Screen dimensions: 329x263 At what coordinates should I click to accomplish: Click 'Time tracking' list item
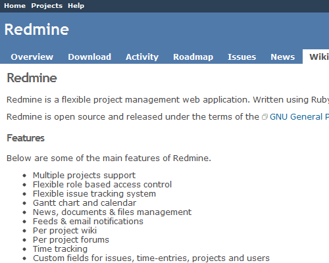coord(60,249)
